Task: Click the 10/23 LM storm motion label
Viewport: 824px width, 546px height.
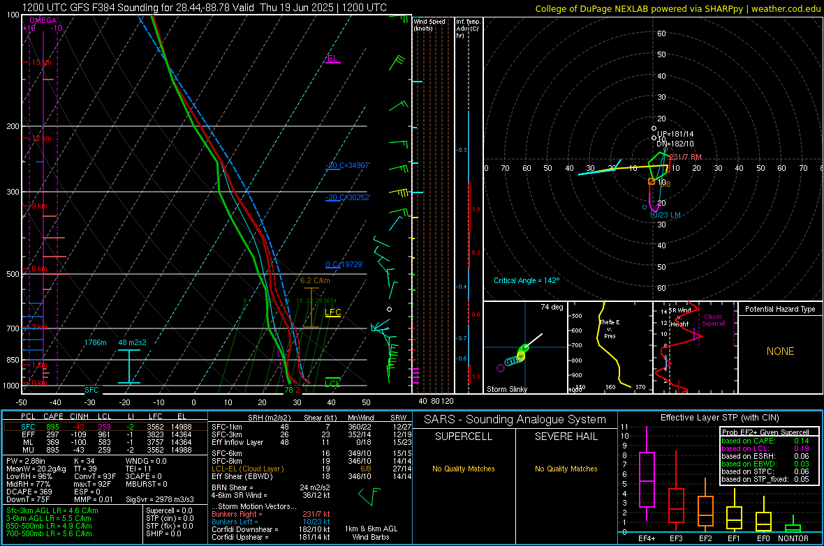Action: point(665,215)
